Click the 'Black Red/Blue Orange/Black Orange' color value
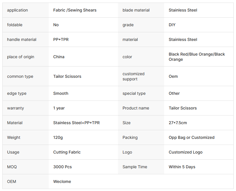 [x=197, y=57]
